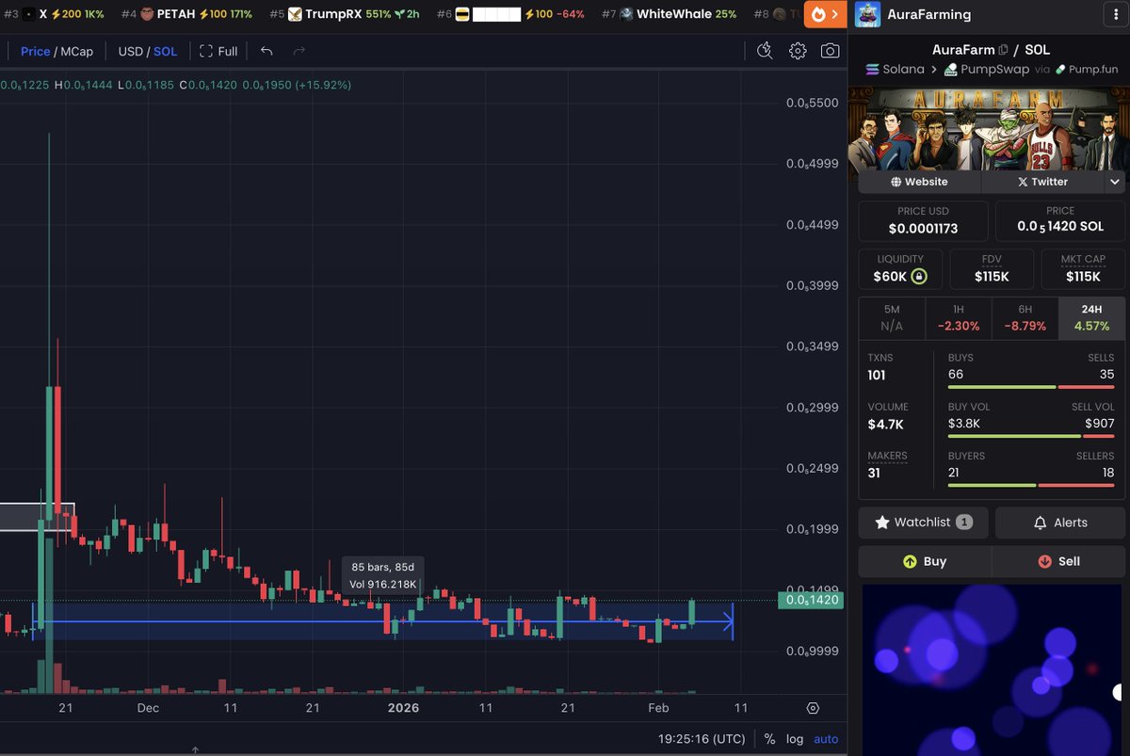1130x756 pixels.
Task: Set chart currency to USD
Action: 130,51
